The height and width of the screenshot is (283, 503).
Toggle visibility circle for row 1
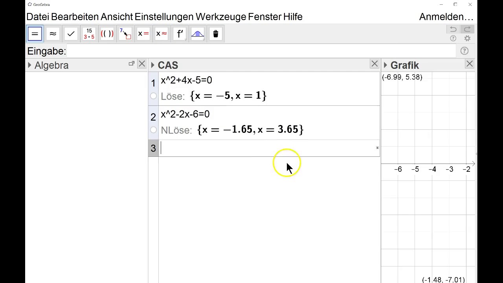153,96
